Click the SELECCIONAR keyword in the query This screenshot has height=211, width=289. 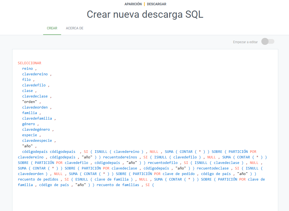click(29, 63)
